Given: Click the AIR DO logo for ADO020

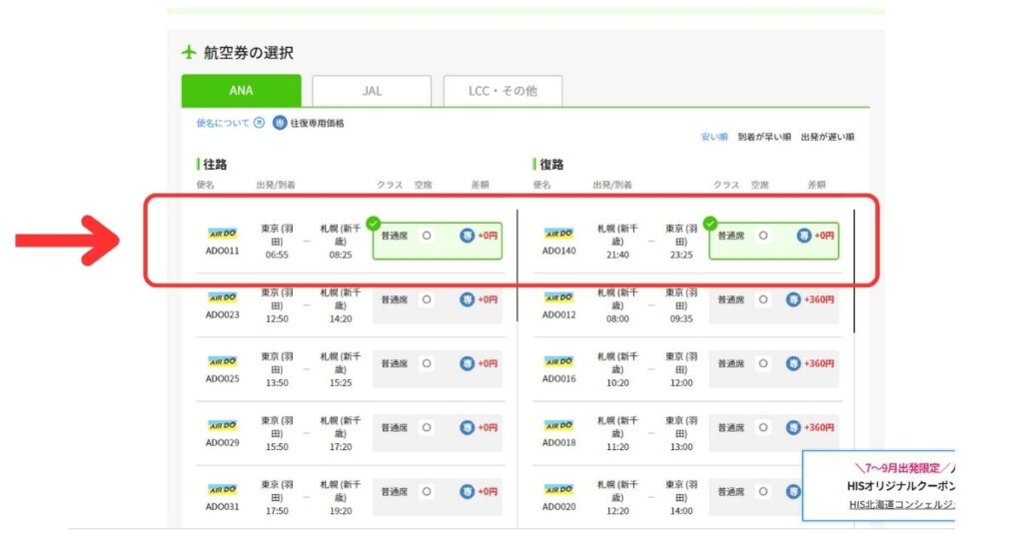Looking at the screenshot, I should 559,489.
